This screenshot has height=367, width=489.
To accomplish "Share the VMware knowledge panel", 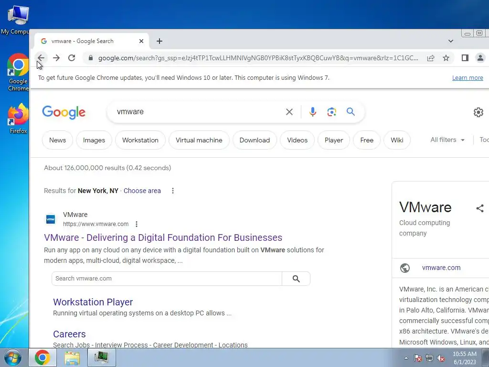I will (x=480, y=208).
